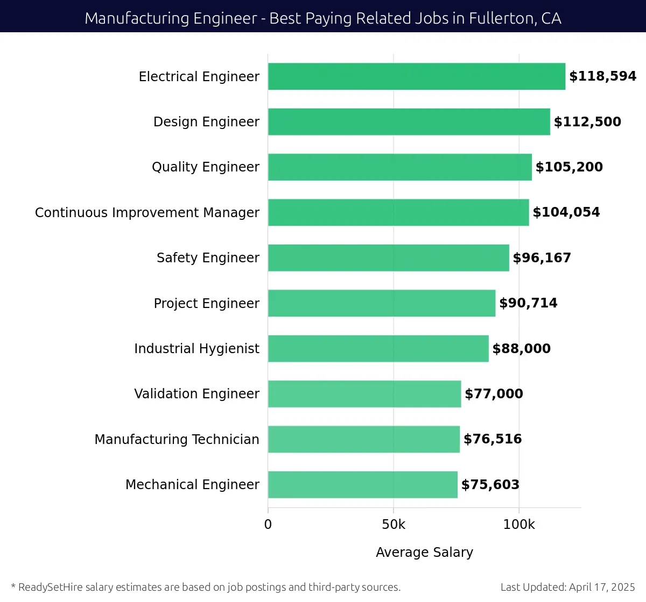Select the 'Industrial Hygienist' axis label
The image size is (646, 602).
tap(196, 349)
